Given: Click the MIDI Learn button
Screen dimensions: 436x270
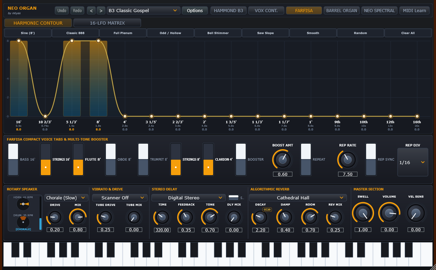Looking at the screenshot, I should [415, 10].
